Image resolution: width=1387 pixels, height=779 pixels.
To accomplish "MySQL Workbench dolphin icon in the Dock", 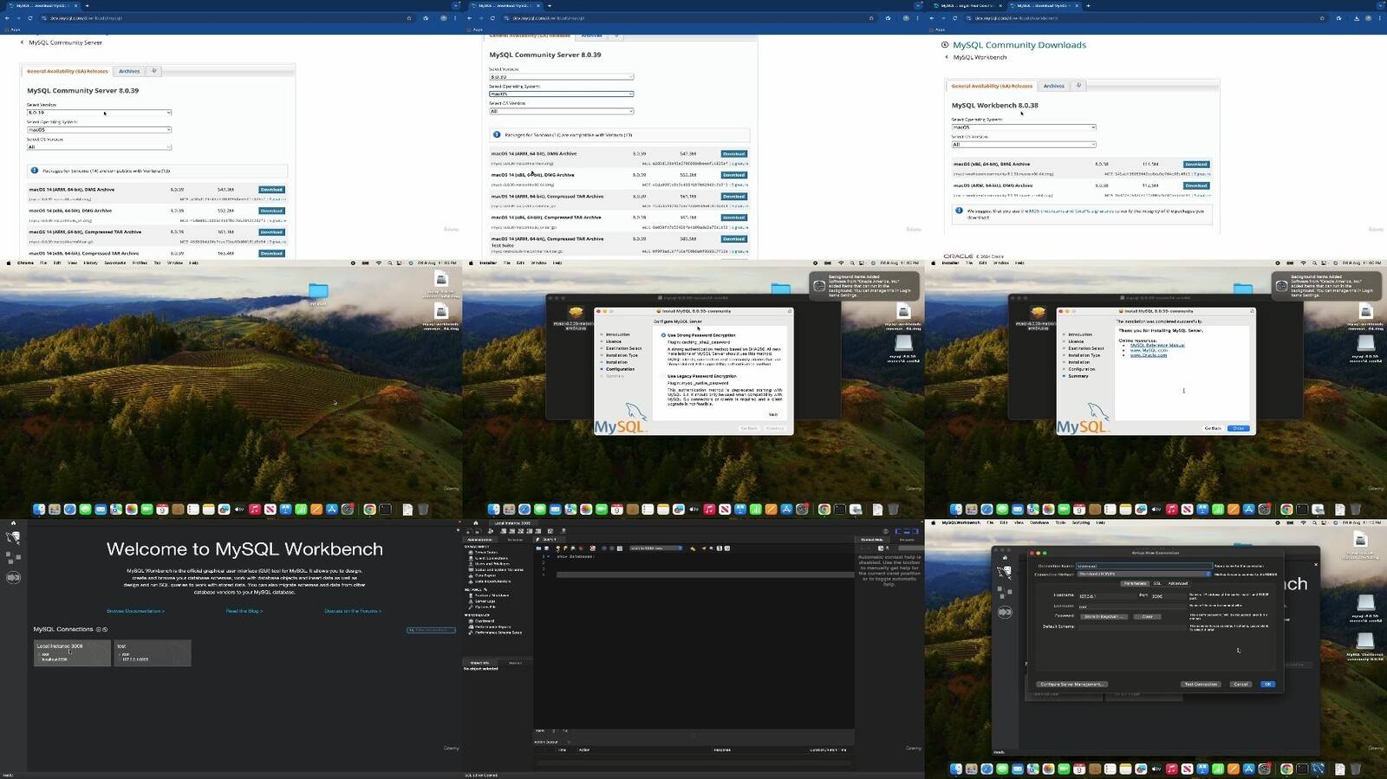I will (1318, 769).
